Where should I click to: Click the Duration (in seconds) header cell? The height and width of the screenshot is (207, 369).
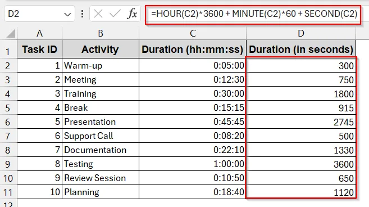coord(301,49)
